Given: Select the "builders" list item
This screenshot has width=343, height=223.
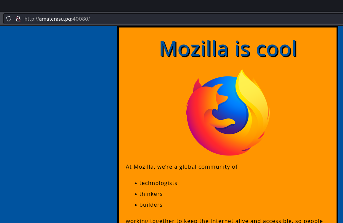Looking at the screenshot, I should (151, 205).
